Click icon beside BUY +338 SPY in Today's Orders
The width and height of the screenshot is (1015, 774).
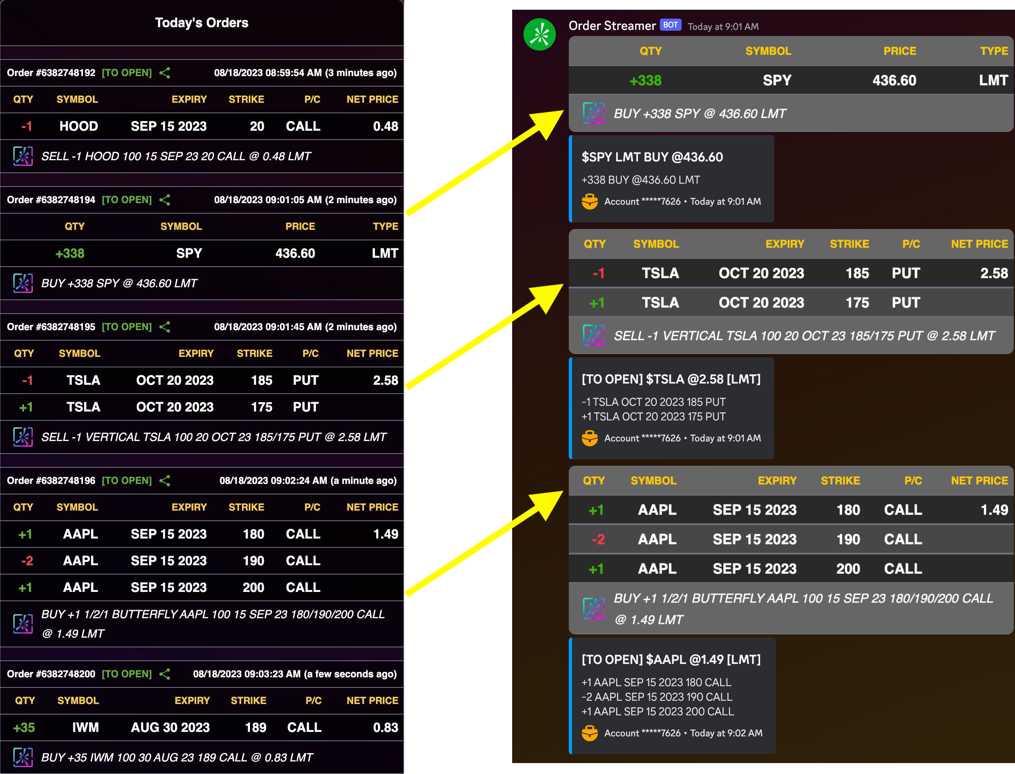pos(23,283)
